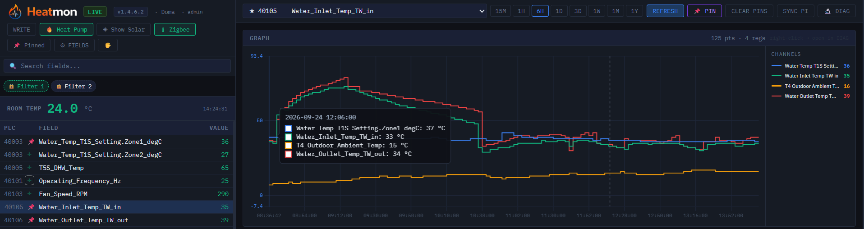Pin Water_Temp_T1S_Setting.Zone2_degC with its plus icon
This screenshot has height=229, width=864.
click(x=29, y=155)
